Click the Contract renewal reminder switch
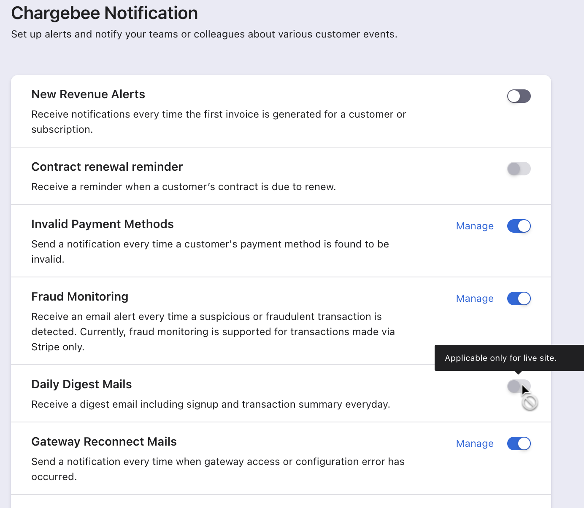This screenshot has width=584, height=508. tap(519, 169)
